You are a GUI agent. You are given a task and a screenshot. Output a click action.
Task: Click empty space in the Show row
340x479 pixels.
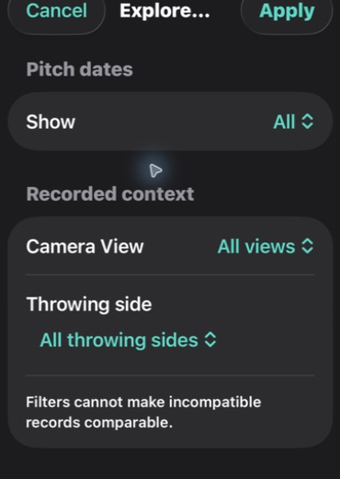pyautogui.click(x=173, y=122)
